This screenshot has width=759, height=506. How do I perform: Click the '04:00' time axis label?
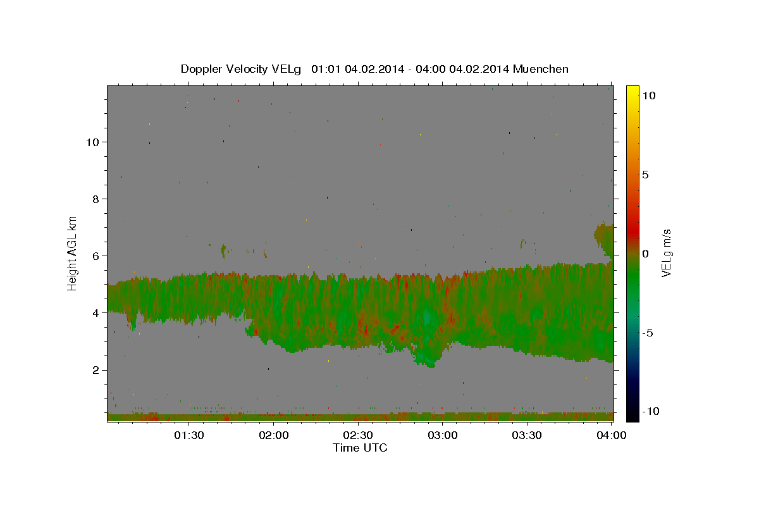pos(612,435)
